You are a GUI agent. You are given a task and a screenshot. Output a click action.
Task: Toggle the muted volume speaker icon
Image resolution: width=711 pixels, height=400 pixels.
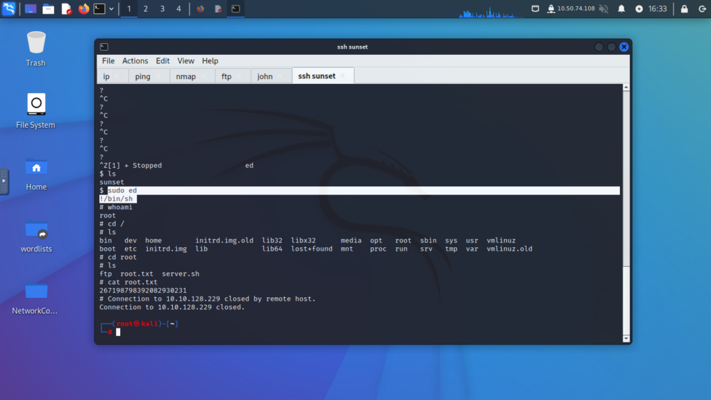click(x=603, y=9)
